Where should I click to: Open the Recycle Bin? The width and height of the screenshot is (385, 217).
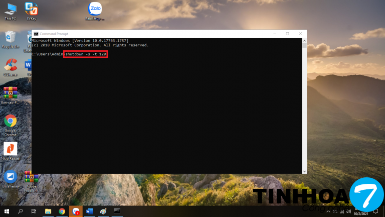10,38
